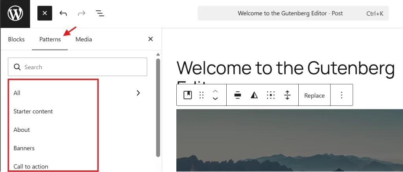The height and width of the screenshot is (172, 403).
Task: Undo the last change
Action: coord(63,13)
